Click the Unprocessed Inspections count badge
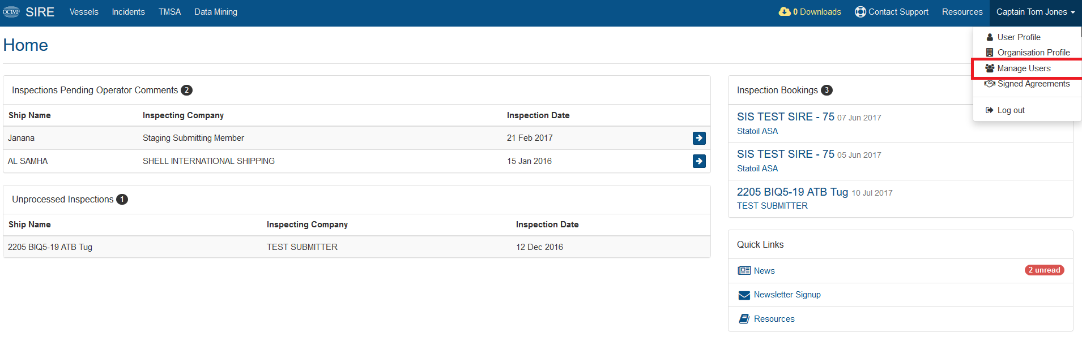Image resolution: width=1082 pixels, height=341 pixels. (122, 200)
